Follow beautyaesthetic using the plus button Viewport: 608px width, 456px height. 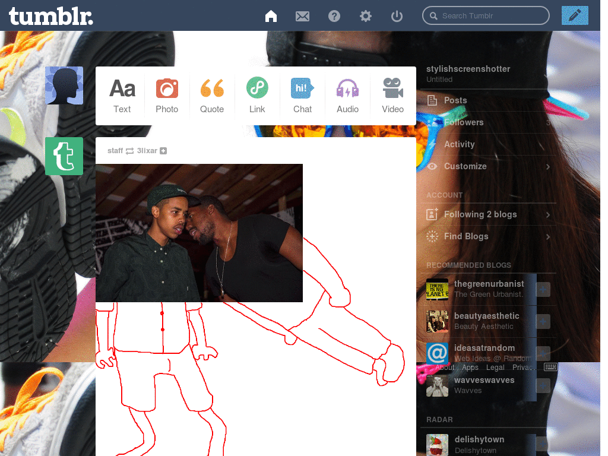[x=543, y=321]
